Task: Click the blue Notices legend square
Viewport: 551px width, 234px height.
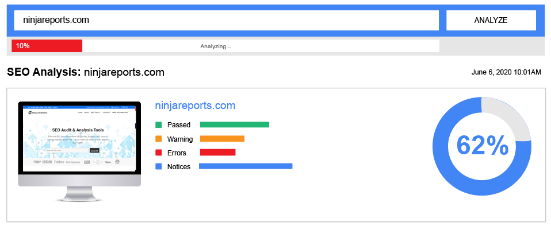Action: point(159,167)
